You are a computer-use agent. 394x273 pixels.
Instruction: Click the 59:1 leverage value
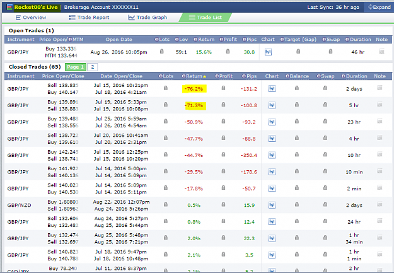[181, 52]
